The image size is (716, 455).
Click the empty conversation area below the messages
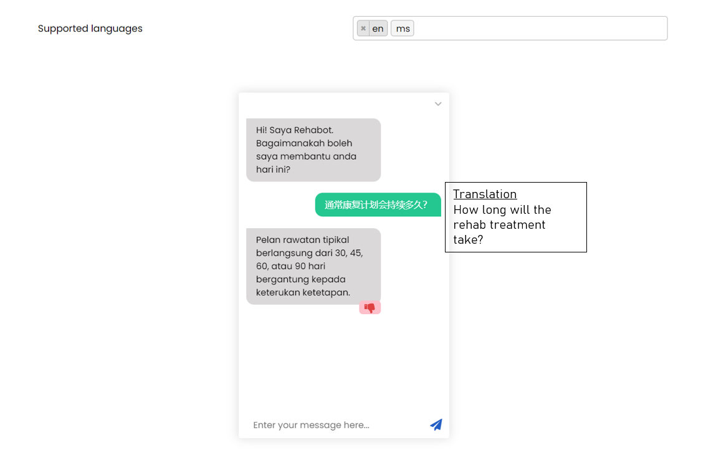tap(343, 362)
